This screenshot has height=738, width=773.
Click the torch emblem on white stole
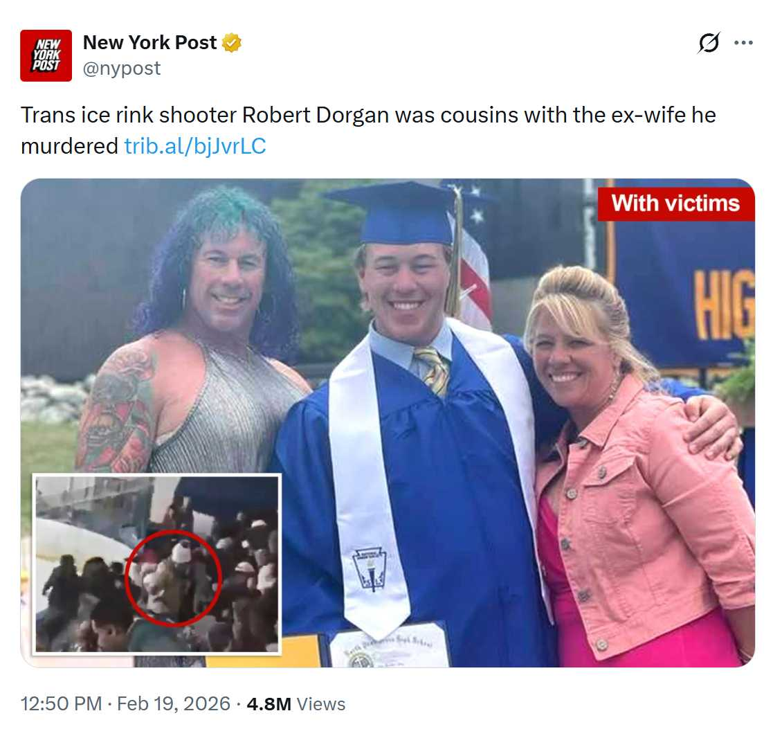pos(370,567)
